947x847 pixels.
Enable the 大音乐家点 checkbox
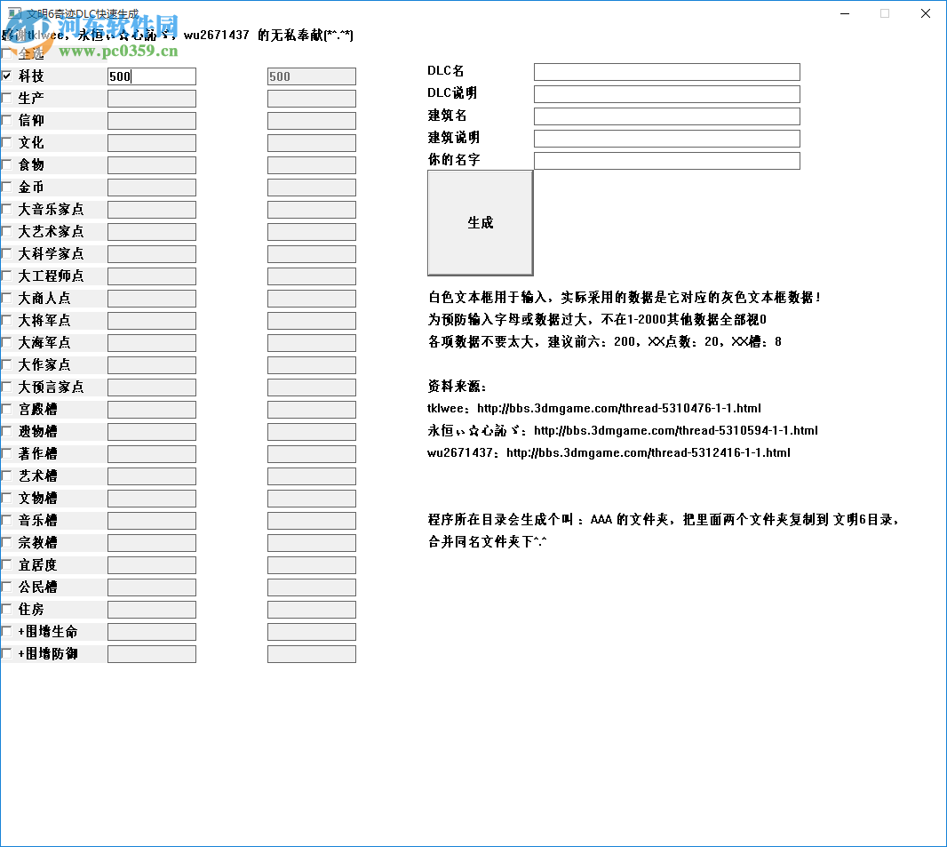8,209
